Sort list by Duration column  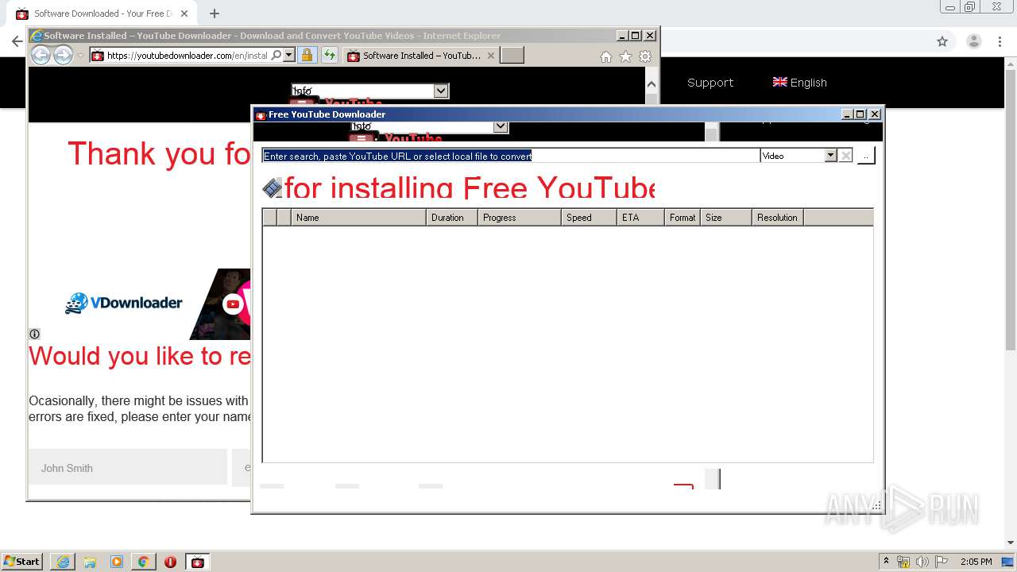(x=452, y=218)
